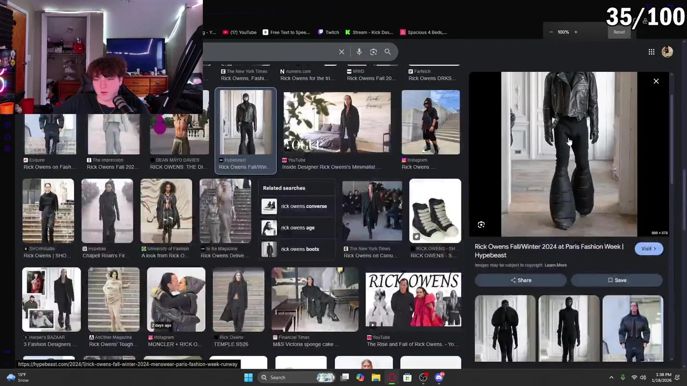Open the Rick Owens sneaker product image

click(435, 211)
